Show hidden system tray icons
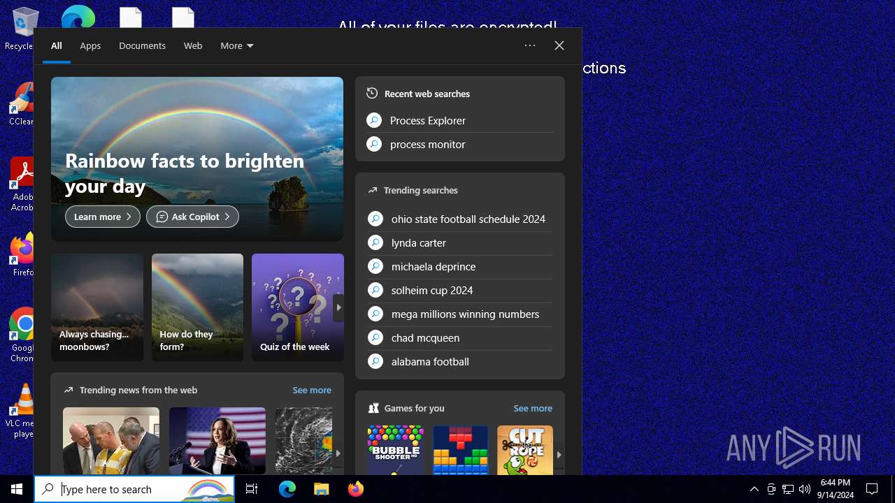This screenshot has width=895, height=503. pyautogui.click(x=754, y=489)
